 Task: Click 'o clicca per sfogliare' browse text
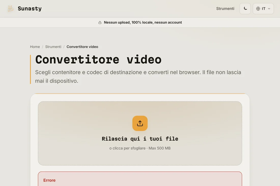pyautogui.click(x=140, y=148)
